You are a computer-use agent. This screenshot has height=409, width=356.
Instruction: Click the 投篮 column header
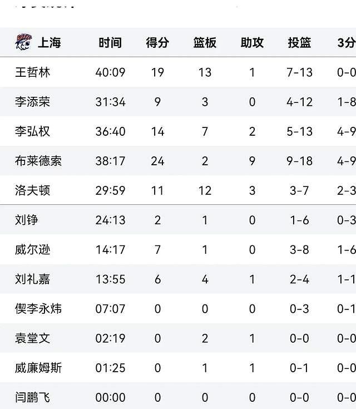tap(299, 43)
